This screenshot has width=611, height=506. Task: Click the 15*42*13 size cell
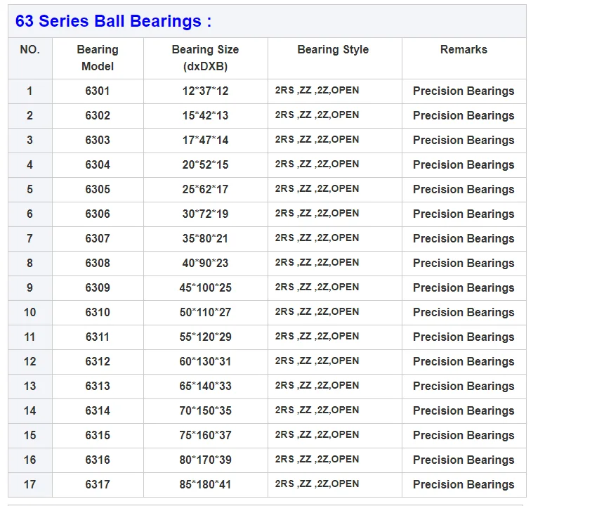(205, 115)
